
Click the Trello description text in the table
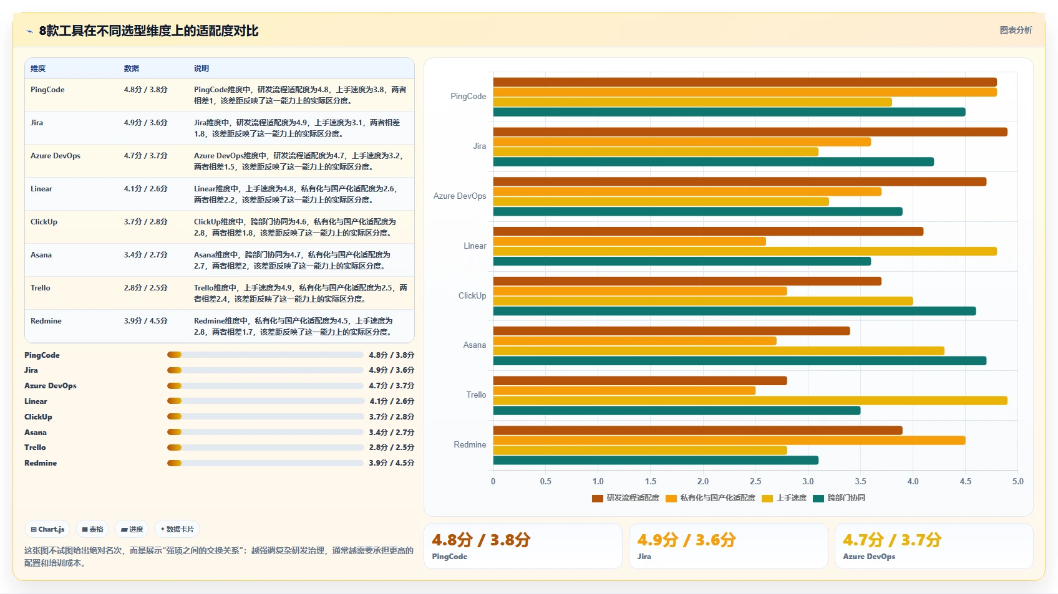[300, 294]
